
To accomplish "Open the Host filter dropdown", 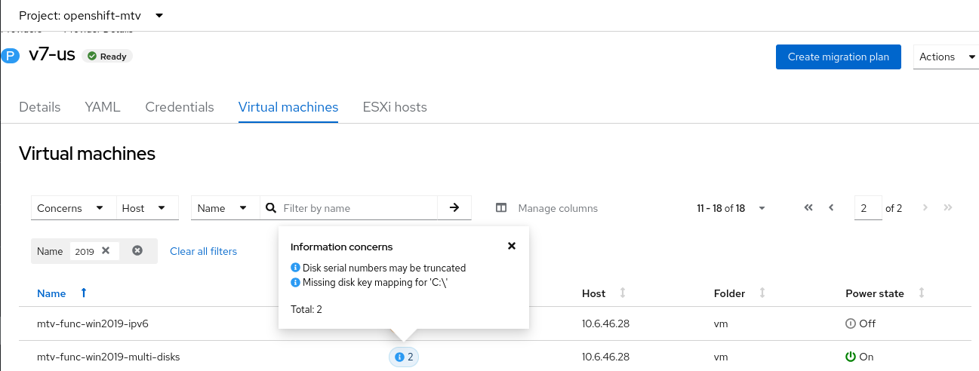I will [146, 208].
